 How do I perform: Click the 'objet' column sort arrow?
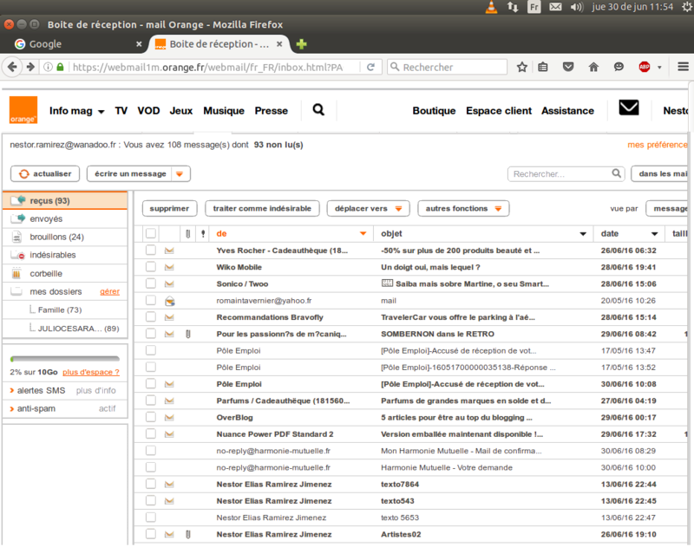[x=583, y=233]
